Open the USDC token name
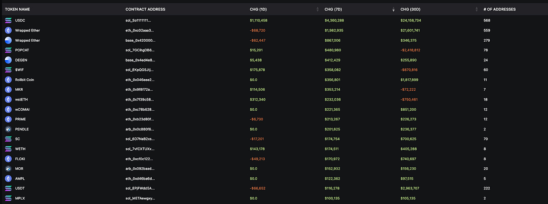This screenshot has width=548, height=204. 20,20
